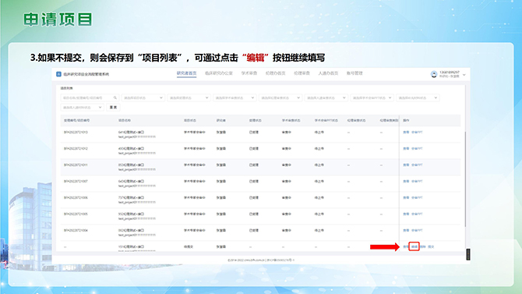Click the blue system logo icon
The height and width of the screenshot is (294, 522).
coord(58,74)
